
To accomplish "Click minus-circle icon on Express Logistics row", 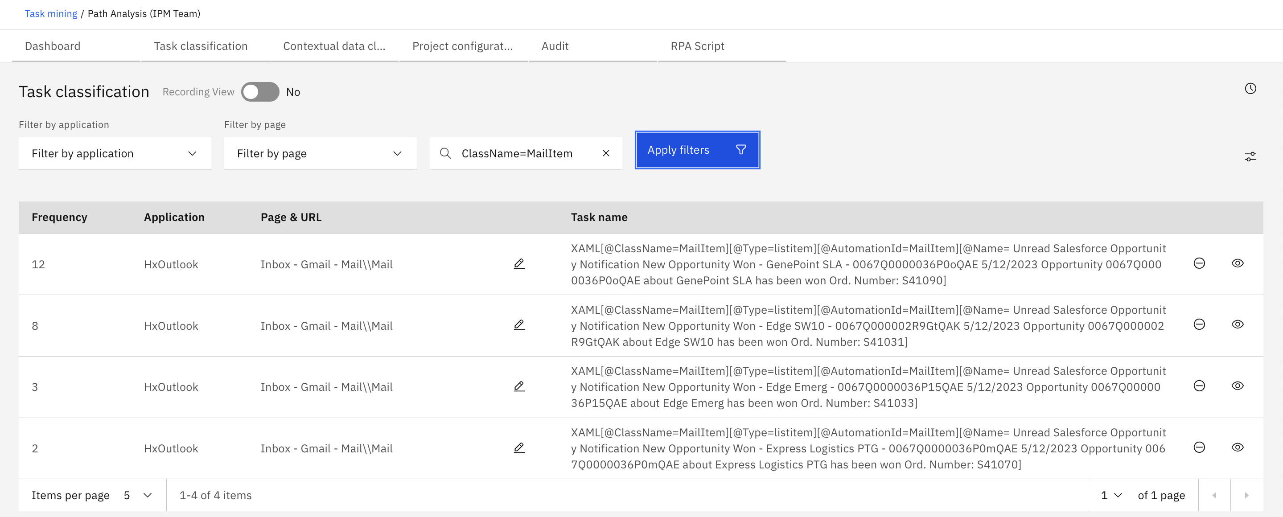I will [x=1199, y=447].
